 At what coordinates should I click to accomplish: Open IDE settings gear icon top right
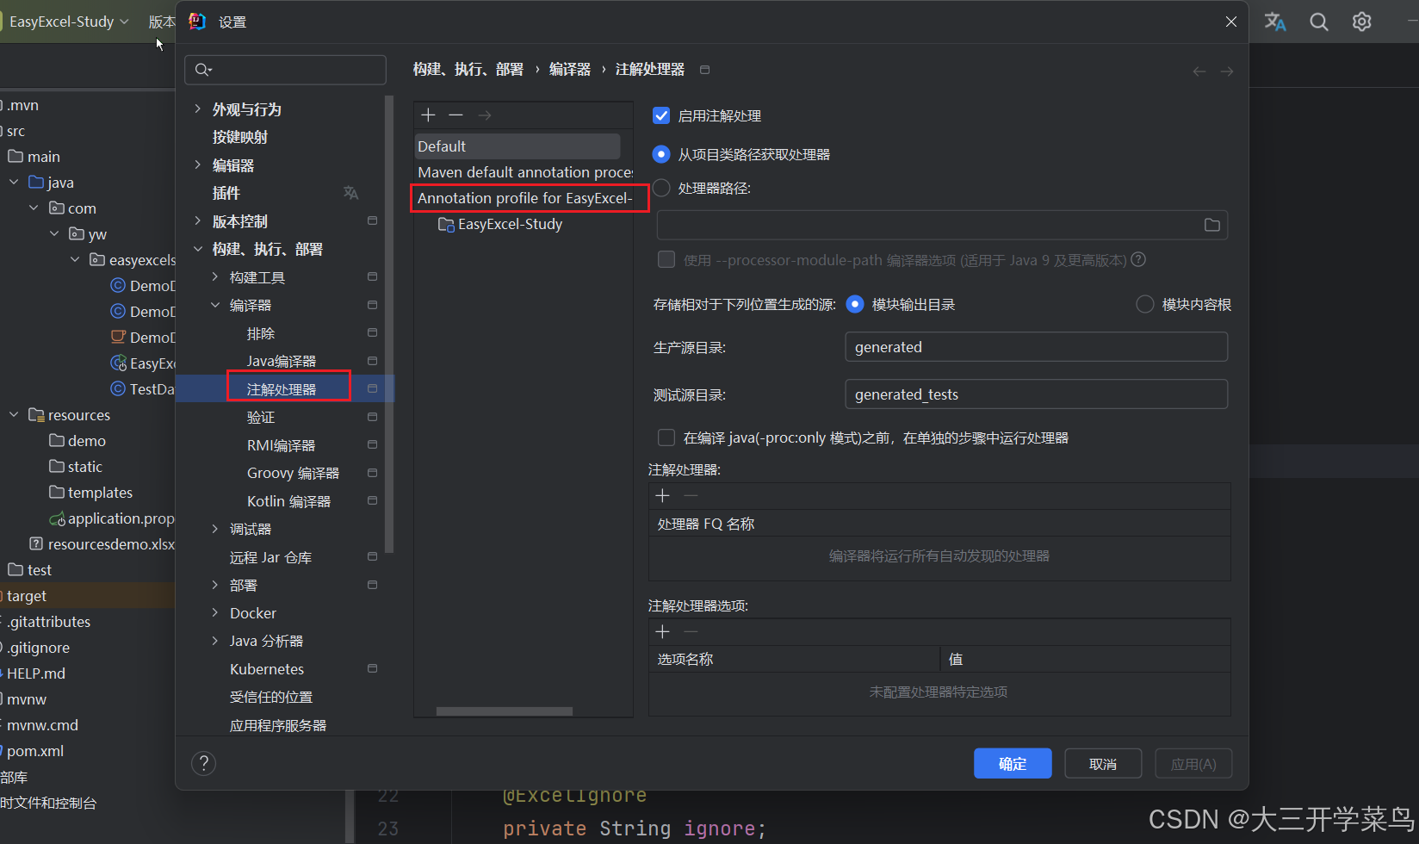1361,22
